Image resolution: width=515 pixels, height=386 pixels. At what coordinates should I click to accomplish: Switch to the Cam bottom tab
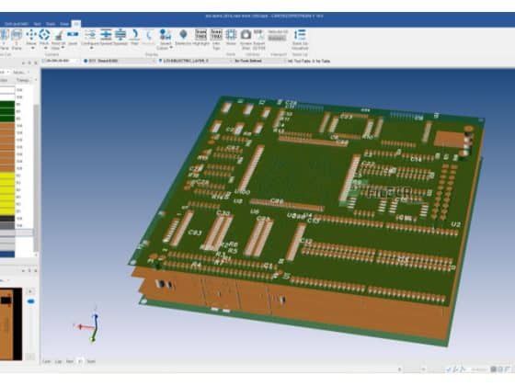click(x=46, y=361)
